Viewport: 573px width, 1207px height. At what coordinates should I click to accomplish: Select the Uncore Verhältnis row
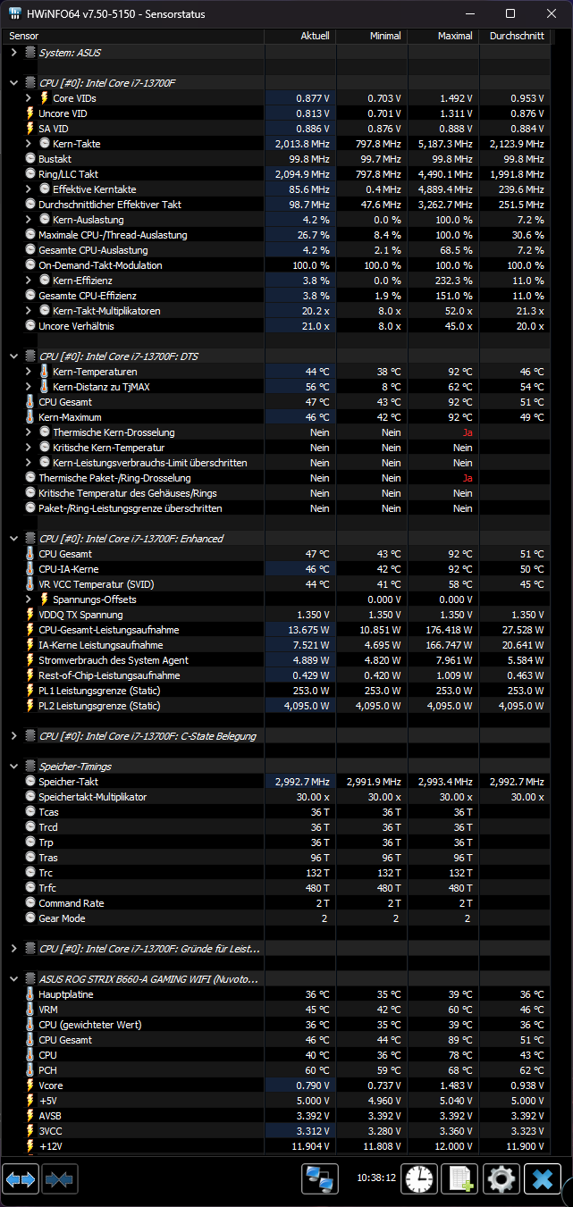point(276,326)
